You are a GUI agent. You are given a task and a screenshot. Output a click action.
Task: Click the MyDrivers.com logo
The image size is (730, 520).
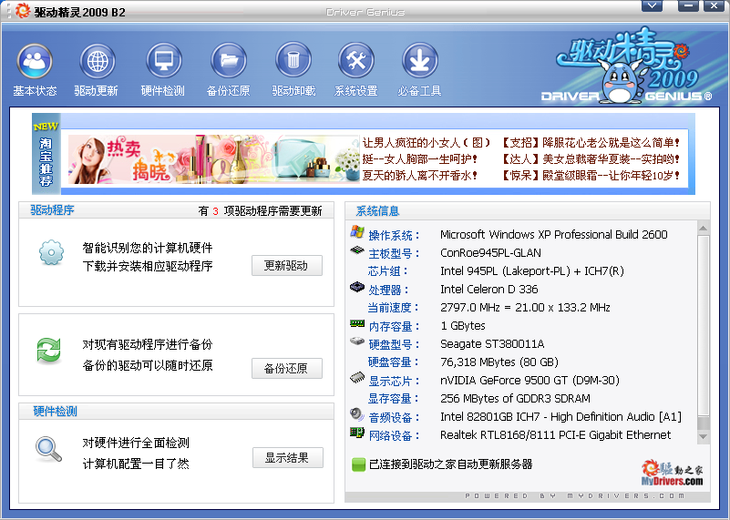point(673,474)
